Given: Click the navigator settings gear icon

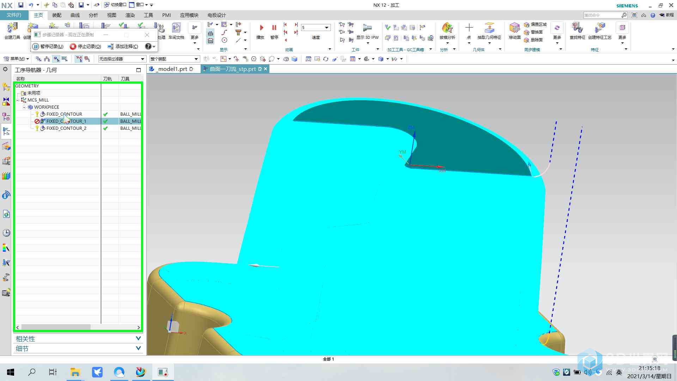Looking at the screenshot, I should pos(5,69).
